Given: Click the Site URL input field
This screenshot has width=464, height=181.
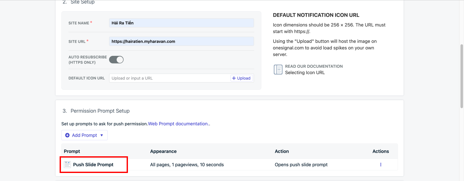Looking at the screenshot, I should [181, 41].
